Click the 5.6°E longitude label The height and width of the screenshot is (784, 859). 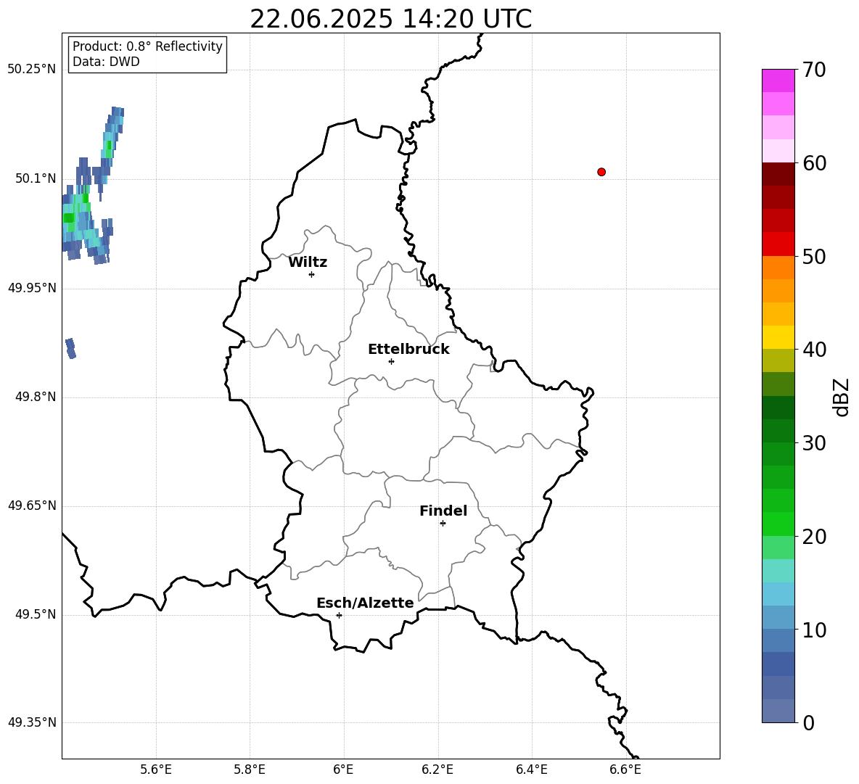tap(156, 769)
